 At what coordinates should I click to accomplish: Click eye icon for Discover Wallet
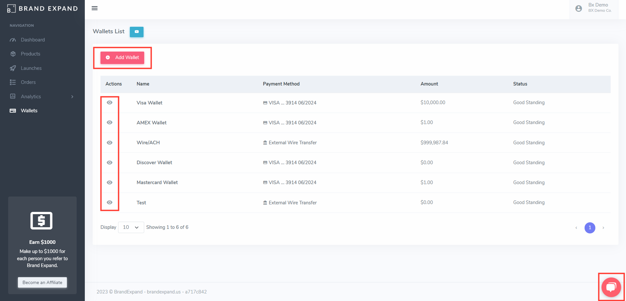click(x=110, y=163)
